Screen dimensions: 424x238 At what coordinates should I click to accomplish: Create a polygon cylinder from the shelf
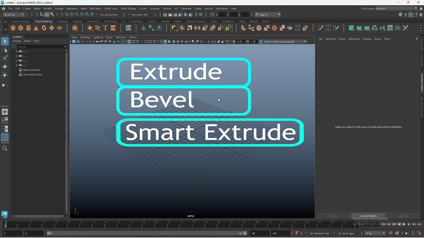(28, 28)
